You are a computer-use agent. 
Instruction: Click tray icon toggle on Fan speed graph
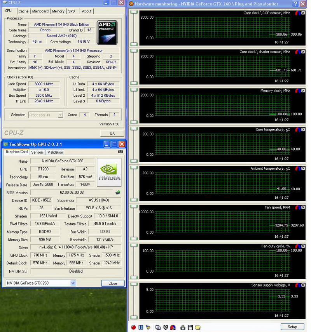298,207
